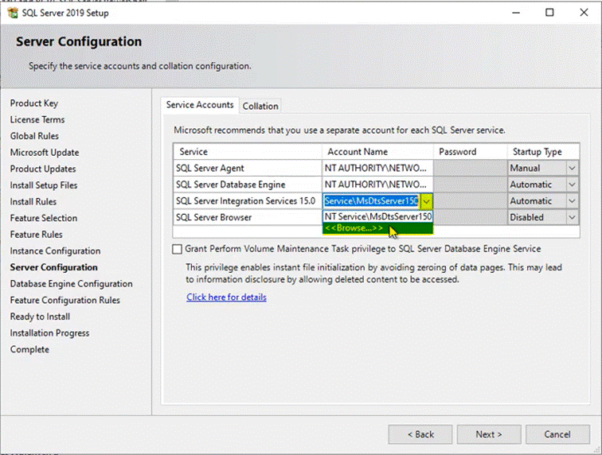Click the Account Name column header
The image size is (602, 455).
(x=377, y=152)
